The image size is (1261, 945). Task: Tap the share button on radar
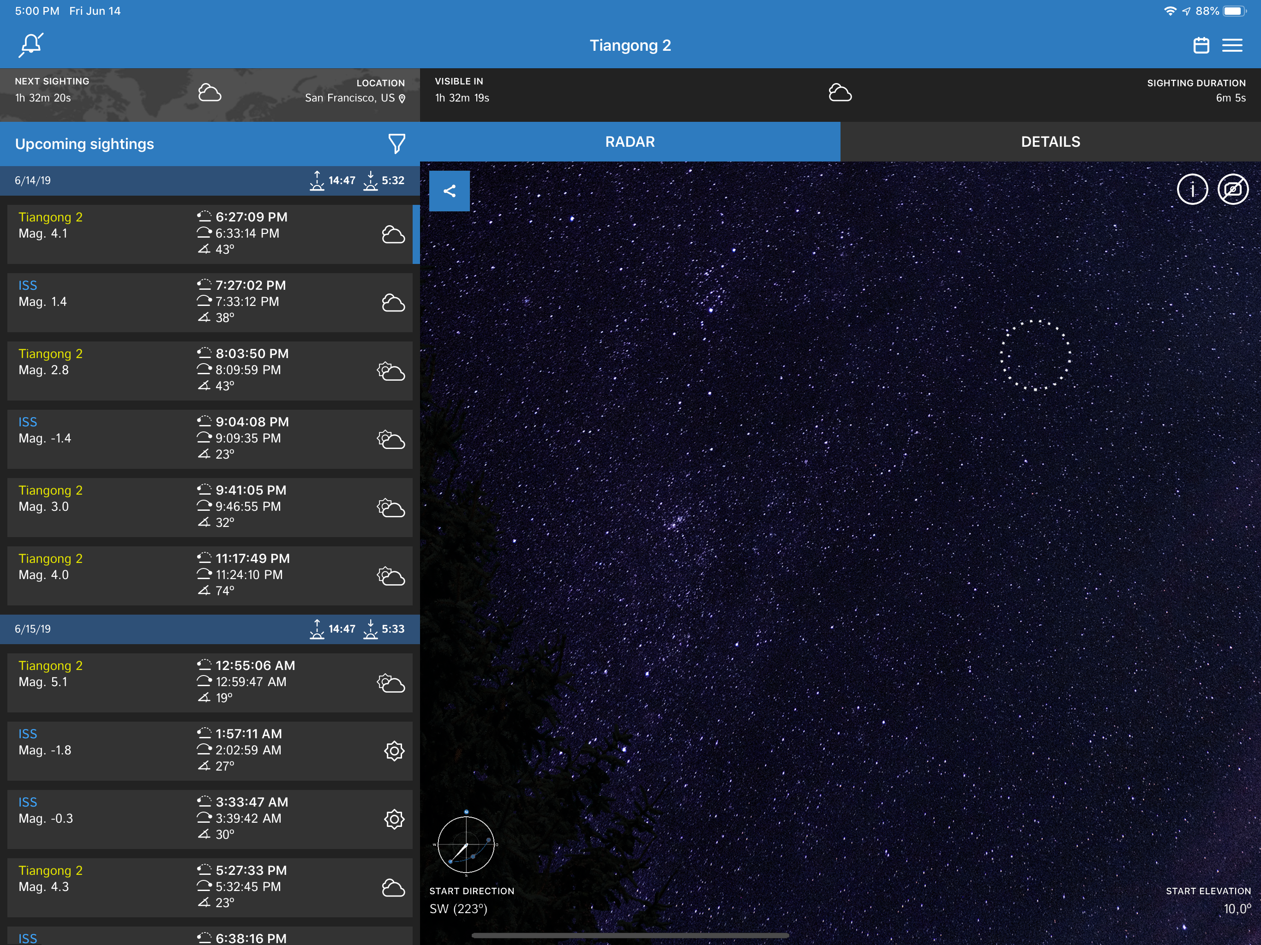tap(449, 191)
